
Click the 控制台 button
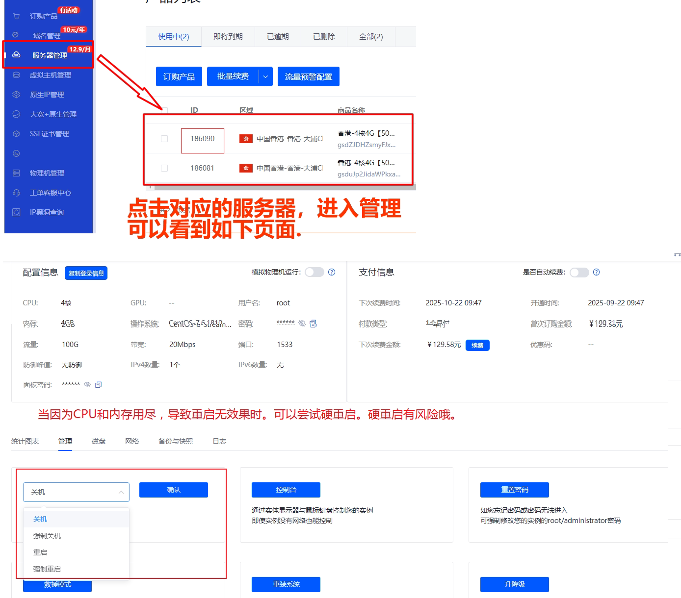pos(286,490)
